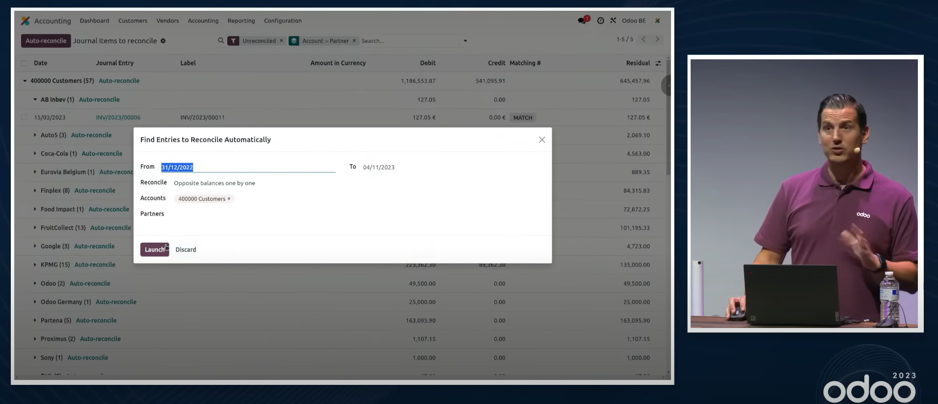Screen dimensions: 938x404
Task: Sort by the Journal Entry column header
Action: [114, 63]
